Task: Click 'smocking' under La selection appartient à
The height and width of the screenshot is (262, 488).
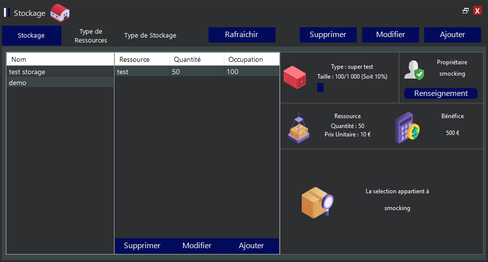Action: click(397, 208)
